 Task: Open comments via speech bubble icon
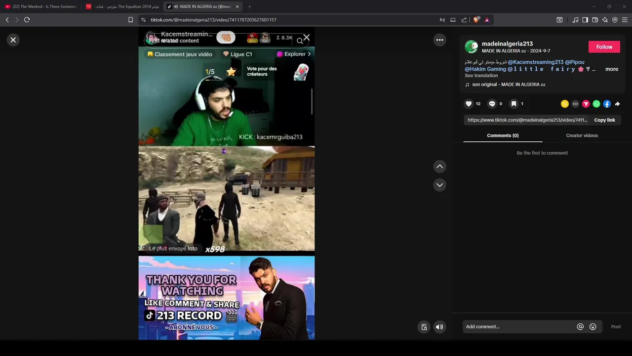tap(492, 104)
